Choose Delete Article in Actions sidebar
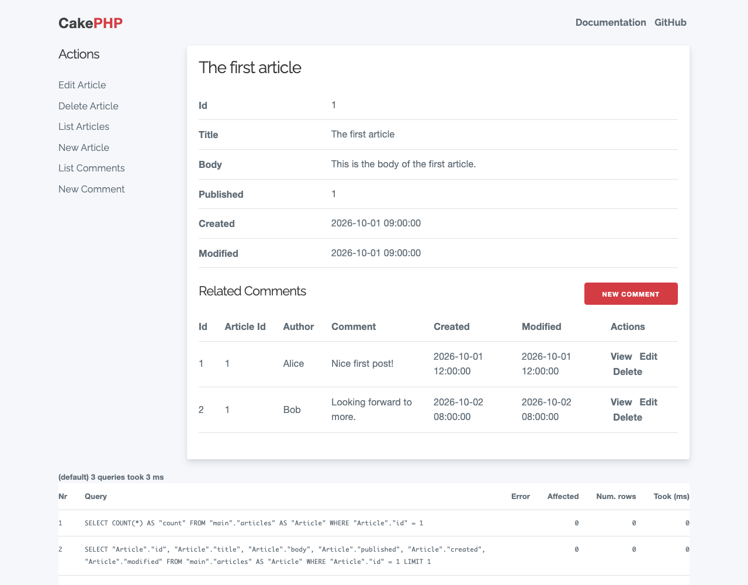The width and height of the screenshot is (748, 585). pyautogui.click(x=88, y=106)
